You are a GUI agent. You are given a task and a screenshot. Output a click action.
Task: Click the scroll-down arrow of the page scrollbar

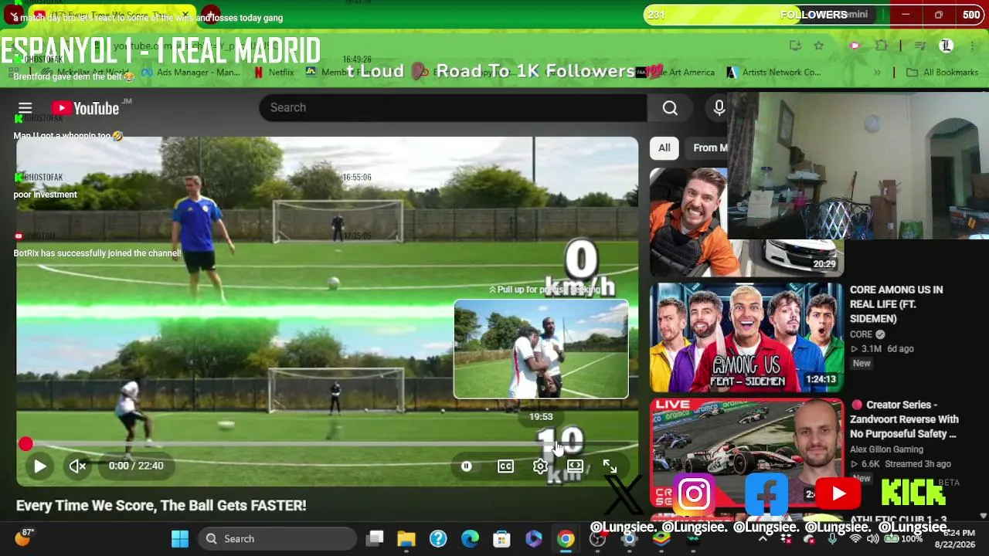[x=984, y=515]
